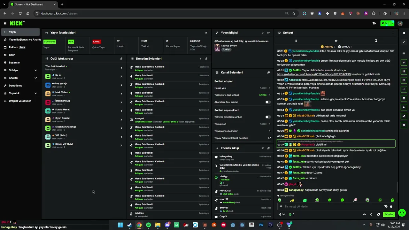The width and height of the screenshot is (409, 230).
Task: Toggle Abonelere özel sohbet switch
Action: [x=268, y=102]
